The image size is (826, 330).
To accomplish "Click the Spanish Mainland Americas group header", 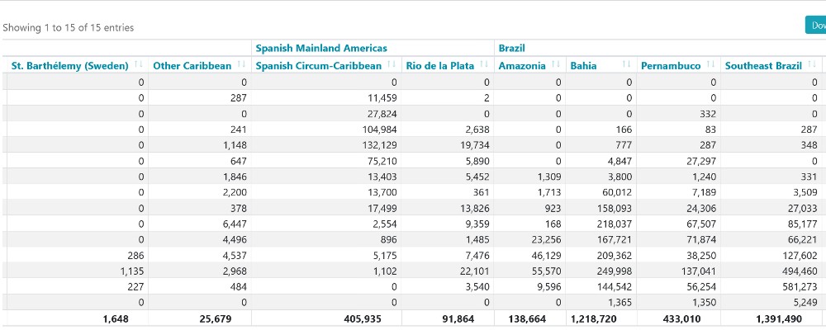I will tap(321, 49).
